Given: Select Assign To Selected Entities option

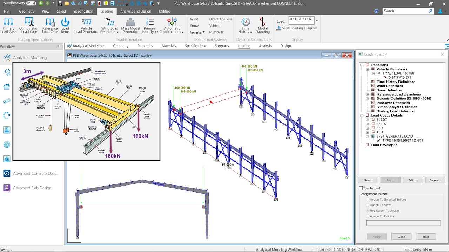Looking at the screenshot, I should coord(368,199).
